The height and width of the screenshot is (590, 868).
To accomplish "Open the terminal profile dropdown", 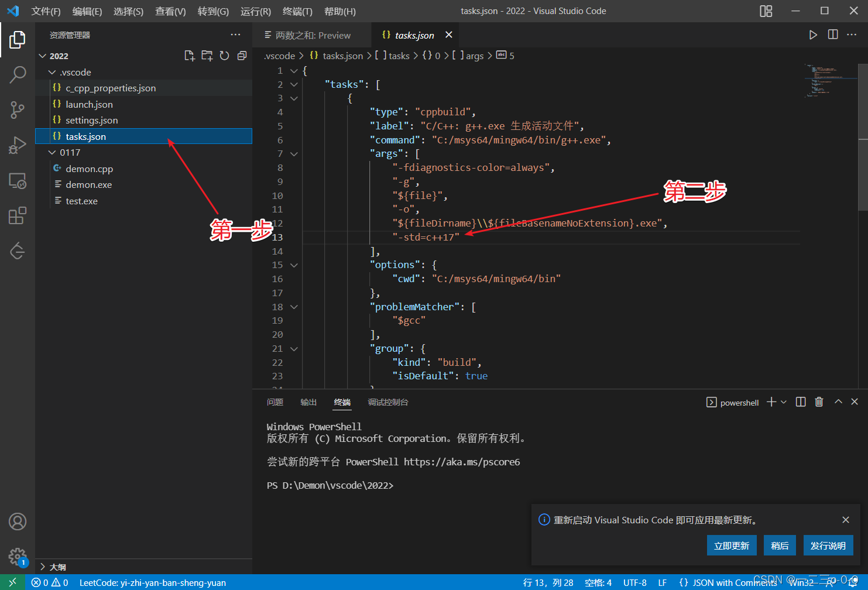I will pos(783,402).
